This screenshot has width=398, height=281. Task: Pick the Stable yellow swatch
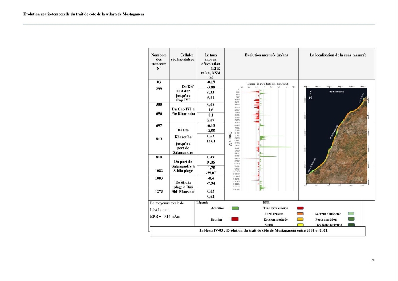point(300,224)
